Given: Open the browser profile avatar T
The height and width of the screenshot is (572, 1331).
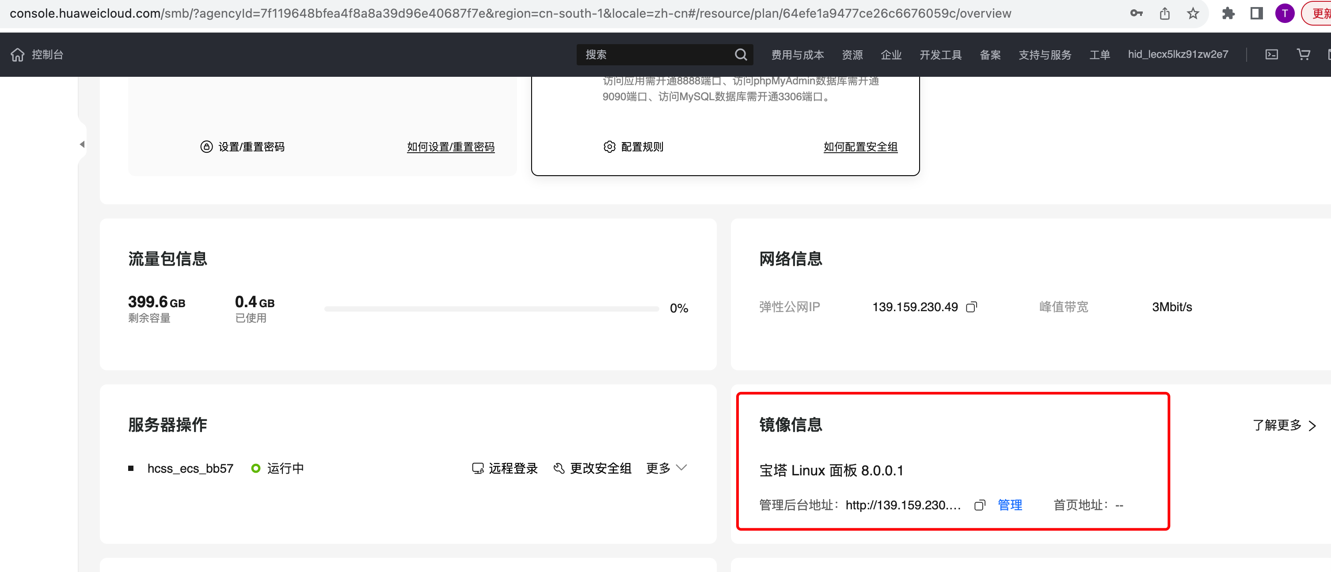Looking at the screenshot, I should 1285,13.
